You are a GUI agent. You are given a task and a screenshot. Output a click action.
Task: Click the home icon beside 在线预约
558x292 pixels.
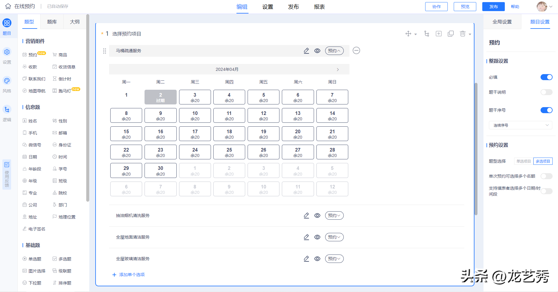(8, 6)
